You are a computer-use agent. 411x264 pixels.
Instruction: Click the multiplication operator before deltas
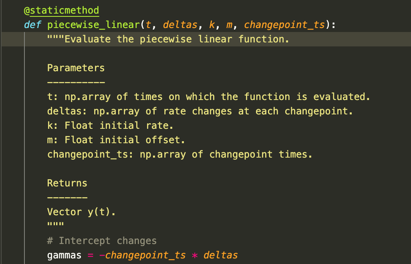pos(195,255)
